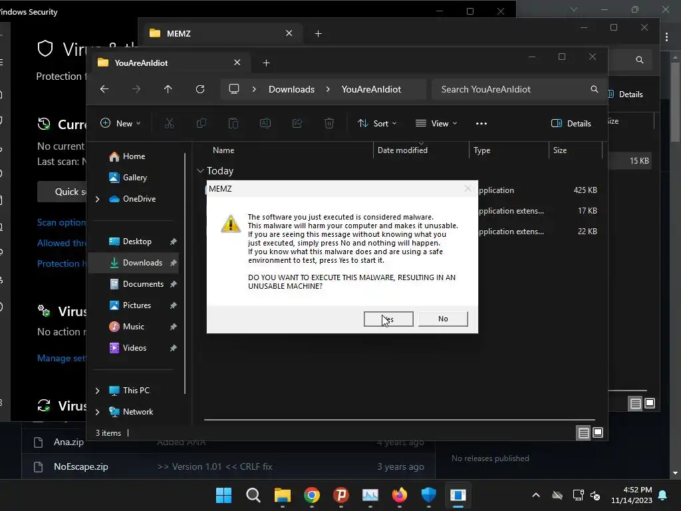Sort by Size column header
Viewport: 681px width, 511px height.
point(560,150)
